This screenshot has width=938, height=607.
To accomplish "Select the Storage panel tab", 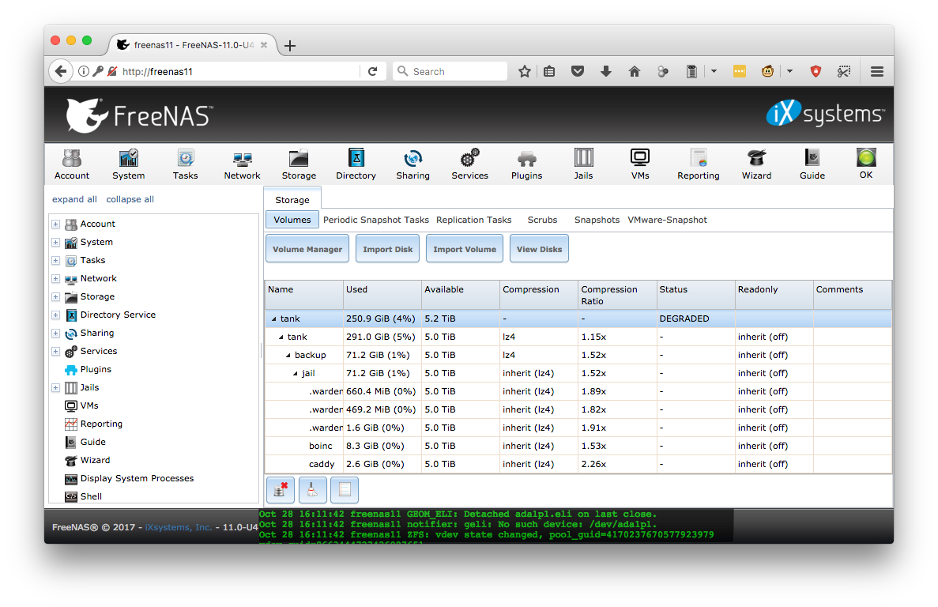I will click(292, 199).
